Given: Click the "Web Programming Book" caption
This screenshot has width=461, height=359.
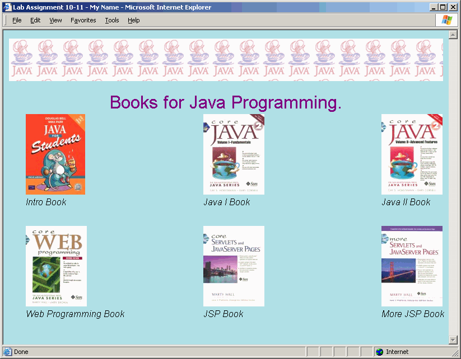Looking at the screenshot, I should pyautogui.click(x=75, y=314).
